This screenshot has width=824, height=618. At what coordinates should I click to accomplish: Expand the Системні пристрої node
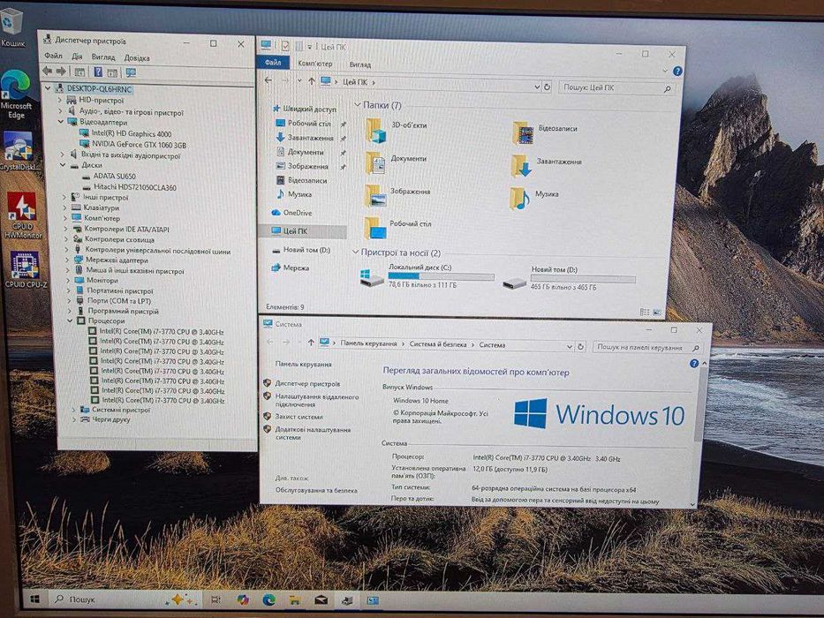pyautogui.click(x=73, y=410)
